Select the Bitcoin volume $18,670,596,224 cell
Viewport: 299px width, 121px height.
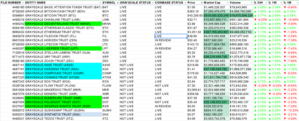(241, 16)
